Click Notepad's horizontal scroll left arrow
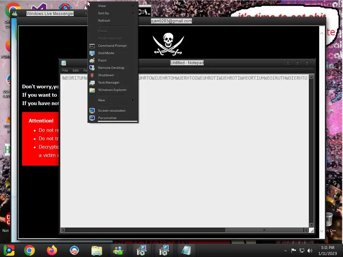The height and width of the screenshot is (257, 343). point(63,230)
